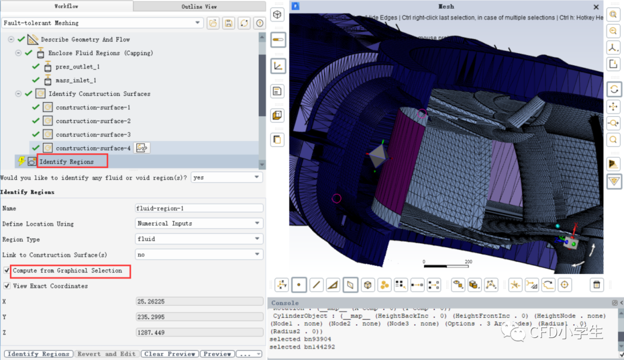Open workflow help question icon
This screenshot has width=624, height=360.
259,23
